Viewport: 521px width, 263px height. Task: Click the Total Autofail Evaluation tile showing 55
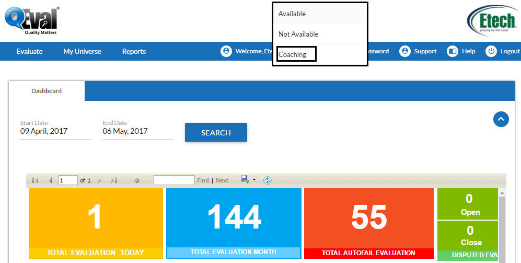point(369,223)
